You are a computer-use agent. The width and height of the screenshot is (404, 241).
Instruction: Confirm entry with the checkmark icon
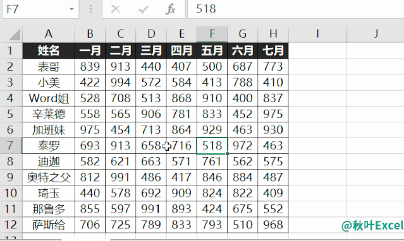click(143, 9)
